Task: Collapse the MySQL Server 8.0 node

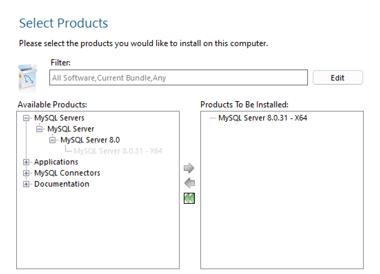Action: tap(52, 140)
